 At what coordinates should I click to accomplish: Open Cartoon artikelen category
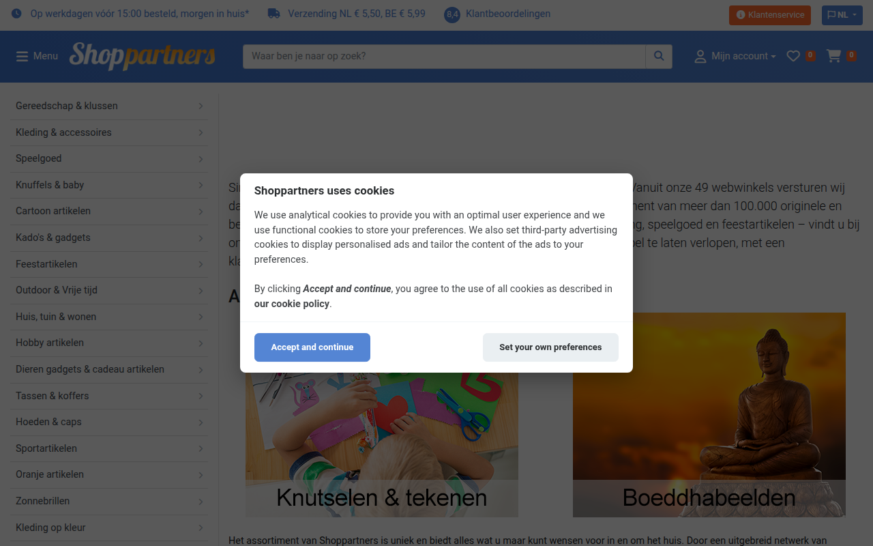pos(109,211)
